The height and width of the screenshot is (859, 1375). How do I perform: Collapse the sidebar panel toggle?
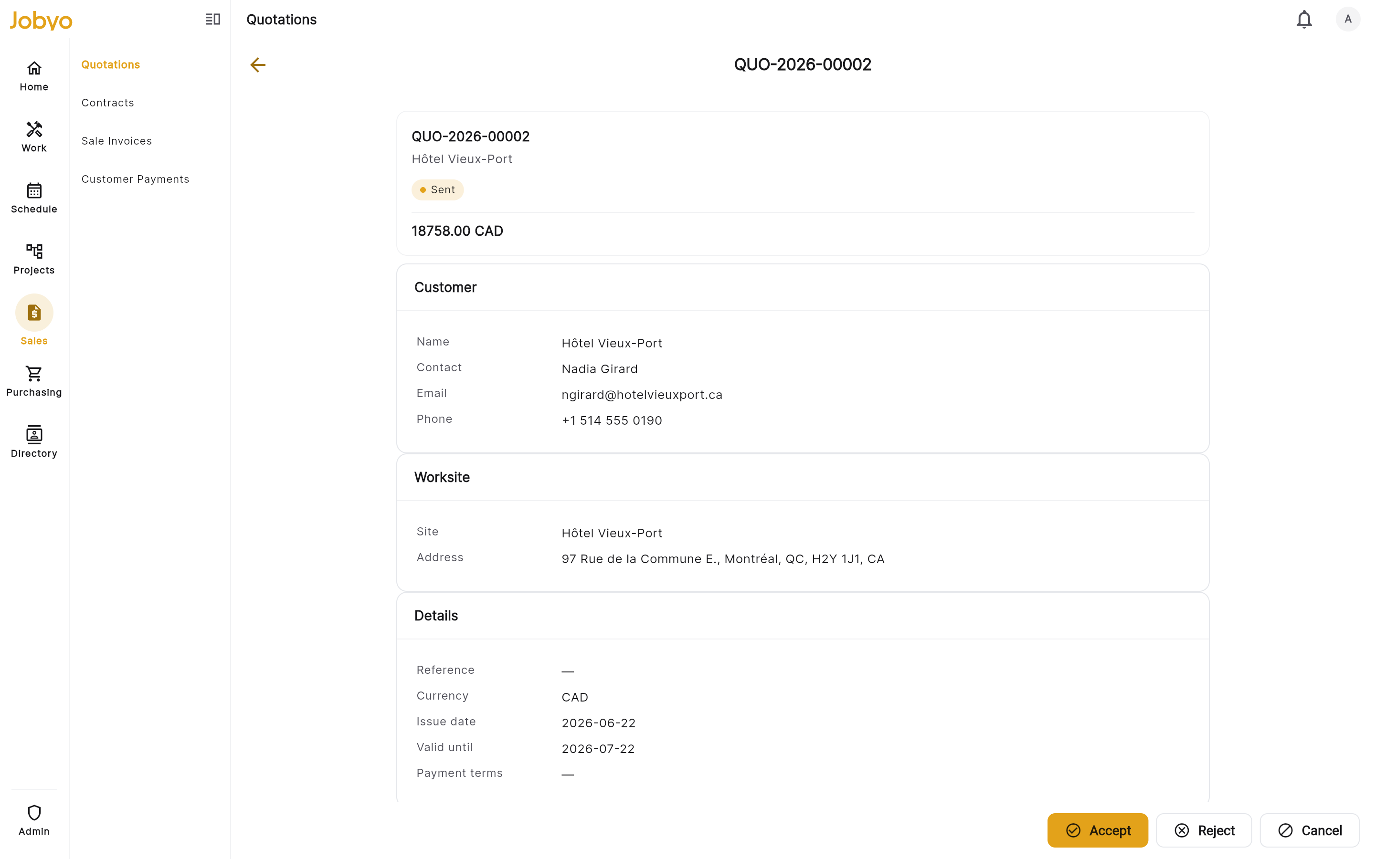[212, 19]
